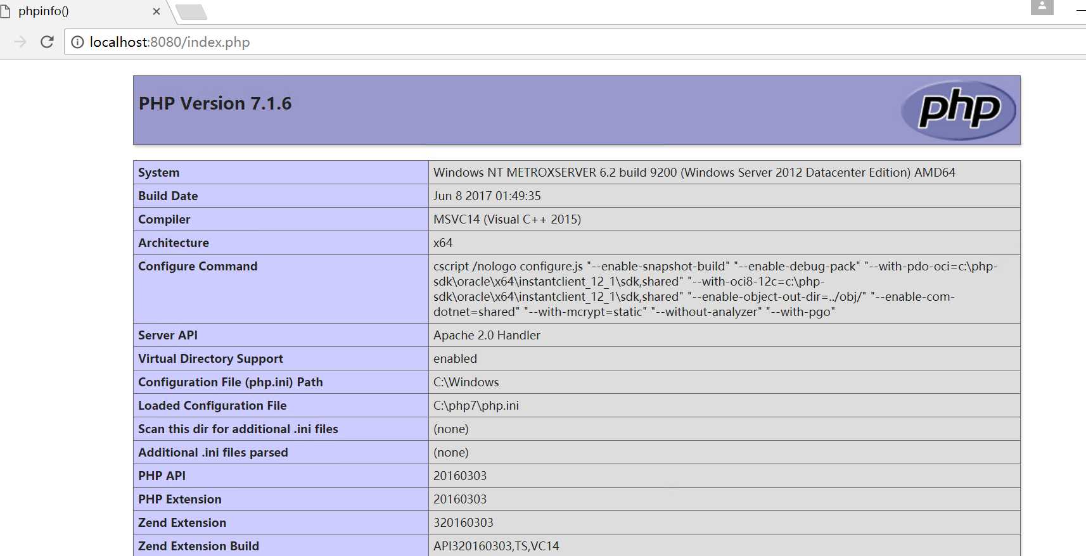Click the forward navigation arrow
This screenshot has height=556, width=1086.
click(x=20, y=42)
